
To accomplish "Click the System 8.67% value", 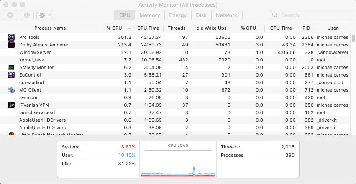I will [128, 147].
